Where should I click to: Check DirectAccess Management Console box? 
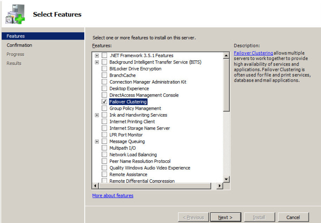(104, 95)
